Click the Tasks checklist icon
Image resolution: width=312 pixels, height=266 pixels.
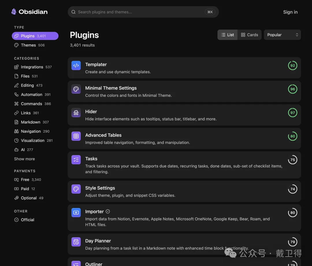76,160
